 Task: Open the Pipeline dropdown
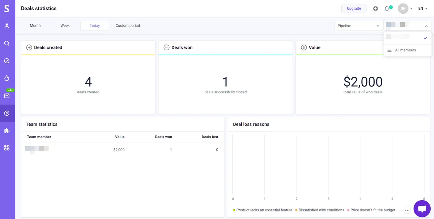pyautogui.click(x=358, y=26)
